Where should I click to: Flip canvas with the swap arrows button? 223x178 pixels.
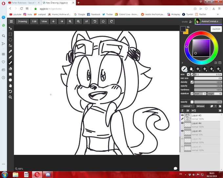(x=87, y=22)
